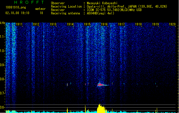Click the 0.8 kHz frequency label
The height and width of the screenshot is (113, 179).
(2, 79)
